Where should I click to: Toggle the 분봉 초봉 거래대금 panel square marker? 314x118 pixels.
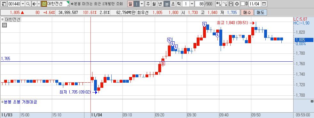click(x=3, y=102)
